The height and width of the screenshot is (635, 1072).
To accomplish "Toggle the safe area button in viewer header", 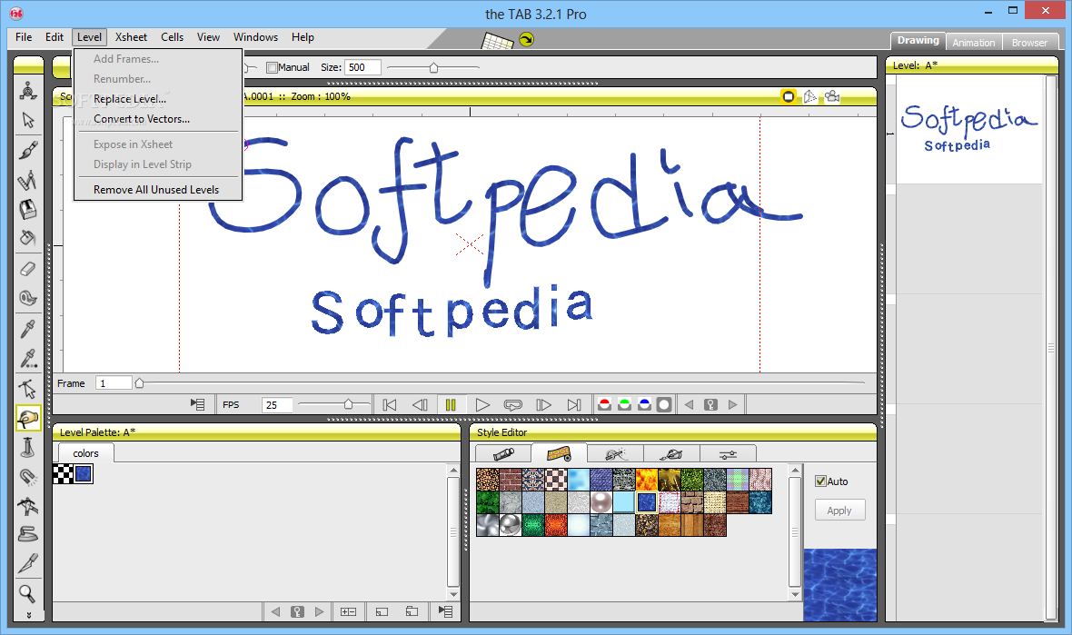I will click(x=789, y=96).
